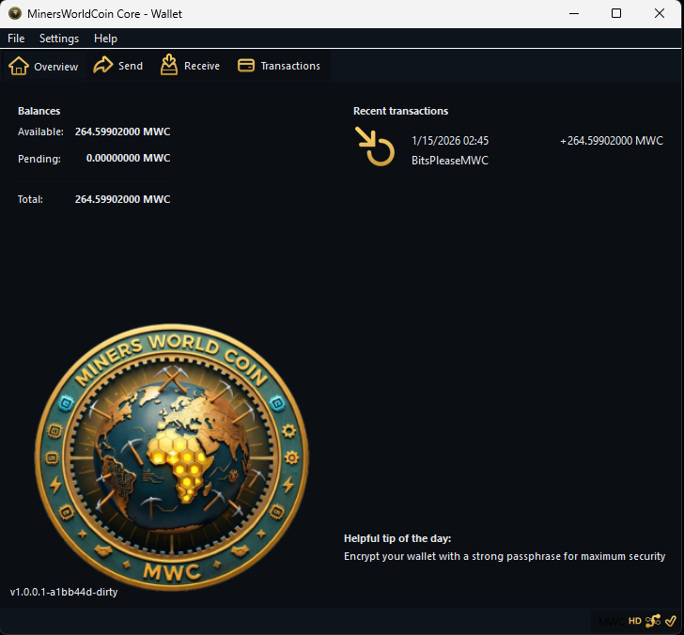Screen dimensions: 684x635
Task: Open the Send coins tab
Action: coord(118,66)
